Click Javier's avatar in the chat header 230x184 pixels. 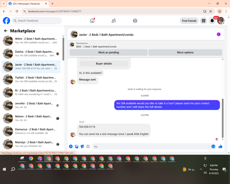[74, 34]
